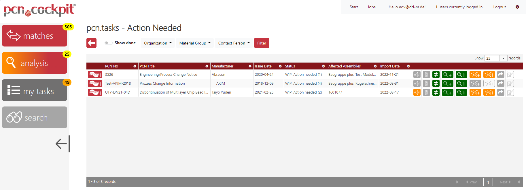Click the orange speaker icon for UTY-DN21-04D
Screen dimensions: 526x190
click(x=417, y=92)
